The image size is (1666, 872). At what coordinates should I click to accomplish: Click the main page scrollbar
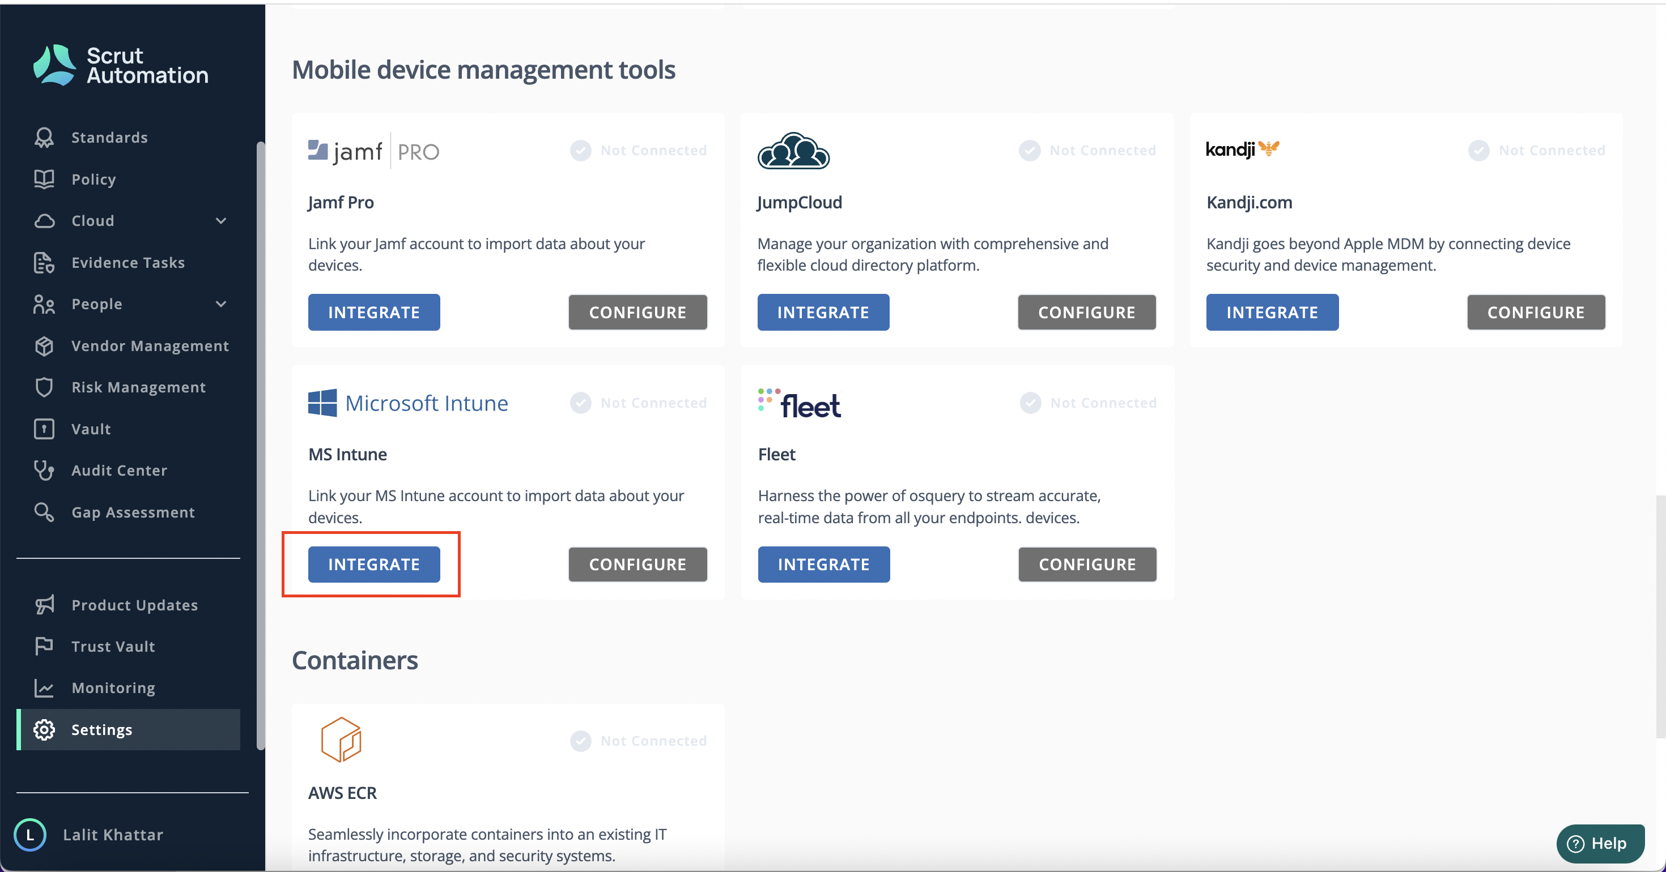[1660, 616]
